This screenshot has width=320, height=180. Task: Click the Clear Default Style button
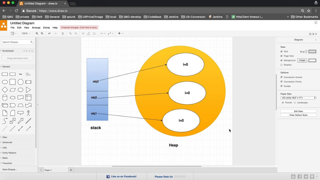[298, 115]
